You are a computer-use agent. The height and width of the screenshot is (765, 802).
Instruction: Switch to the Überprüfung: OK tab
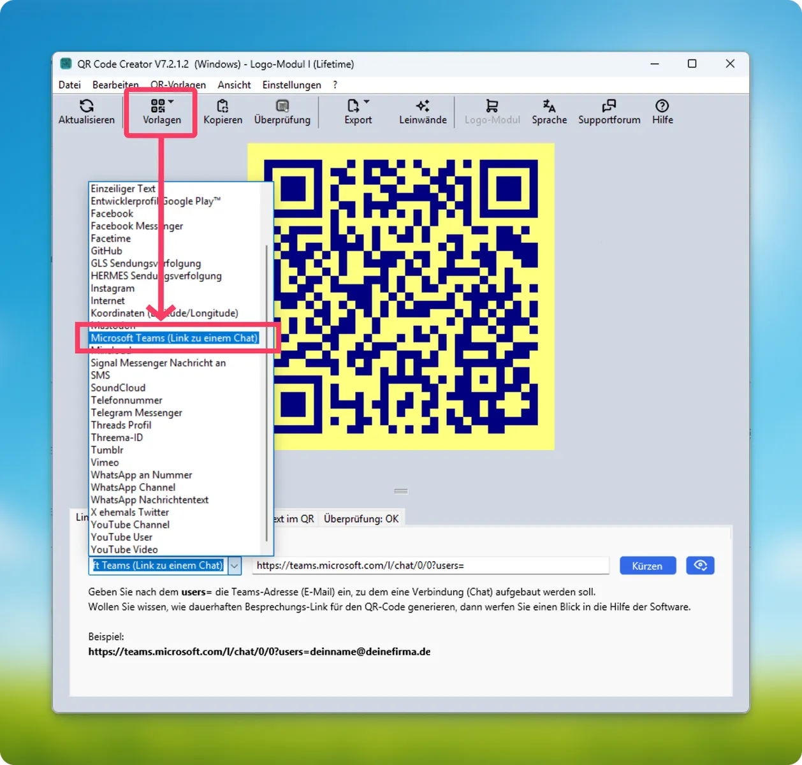(x=361, y=519)
